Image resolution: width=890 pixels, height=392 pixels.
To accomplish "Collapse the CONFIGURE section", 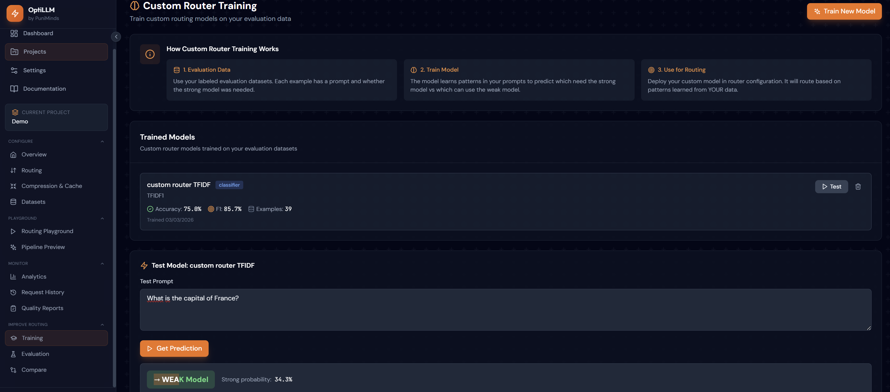I will click(102, 141).
